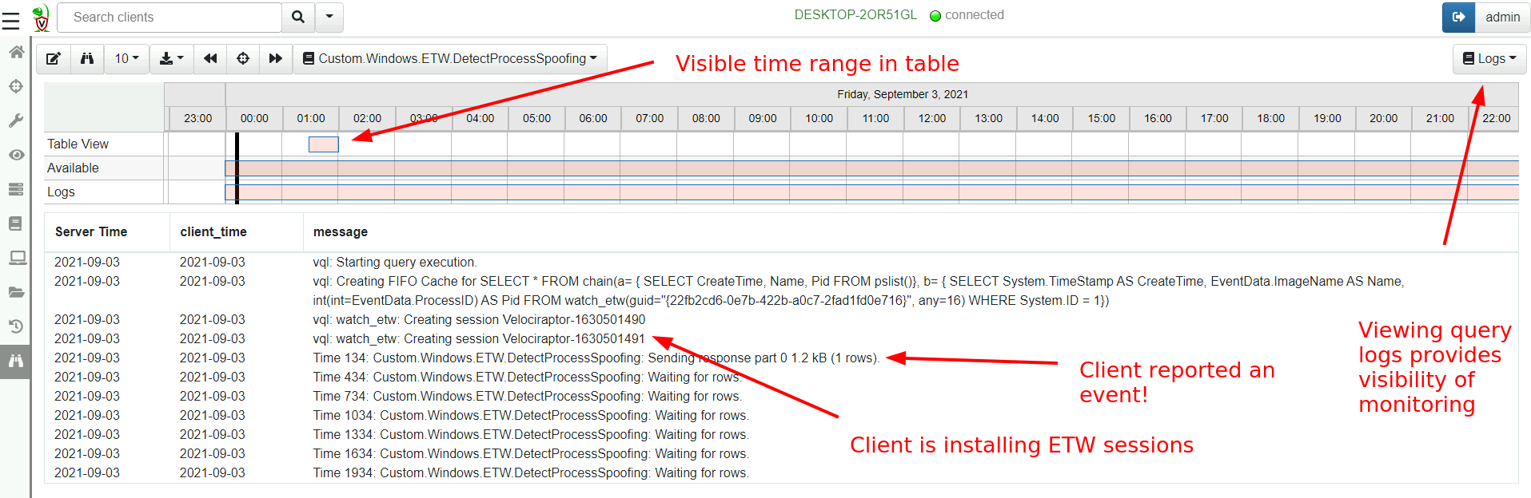1531x498 pixels.
Task: Open the wrench artifacts sidebar icon
Action: [x=16, y=121]
